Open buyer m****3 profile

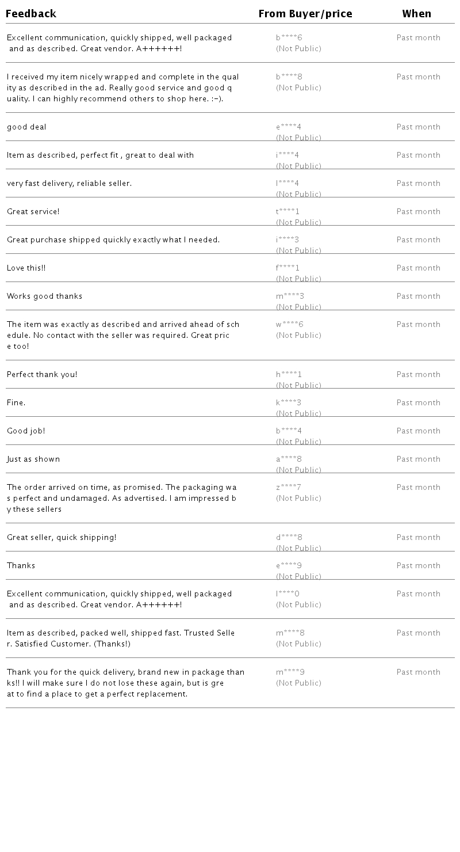[x=290, y=296]
